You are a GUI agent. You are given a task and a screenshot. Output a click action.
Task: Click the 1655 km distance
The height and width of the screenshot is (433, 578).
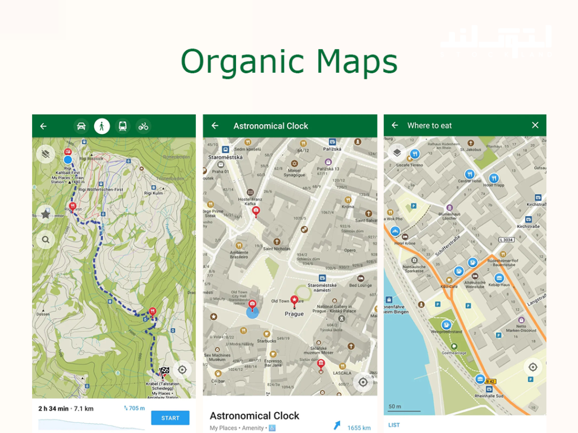tap(359, 428)
